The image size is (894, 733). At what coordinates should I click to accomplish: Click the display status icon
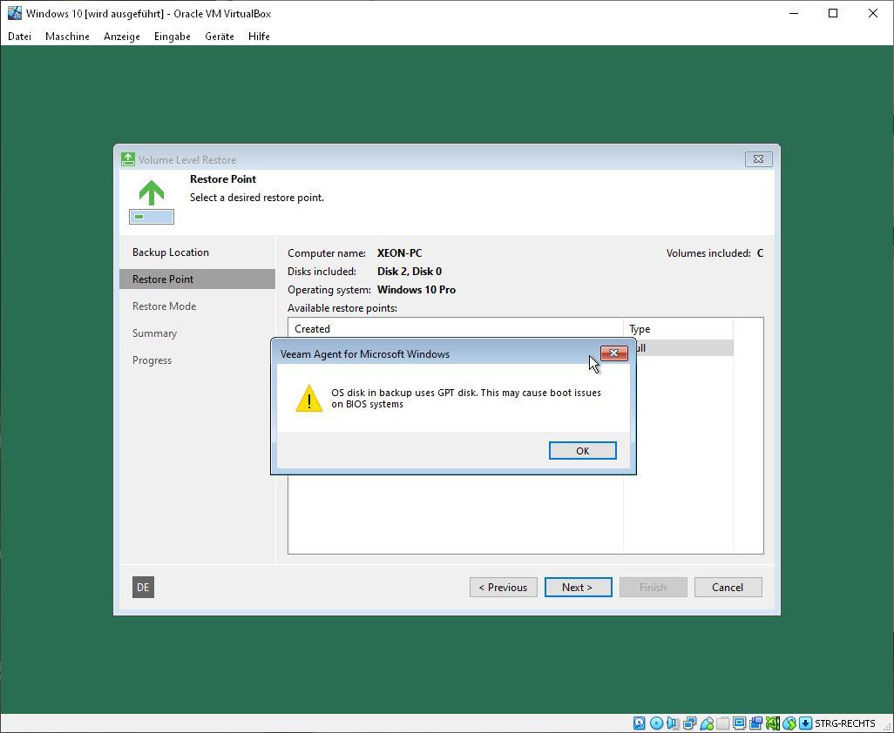click(739, 723)
